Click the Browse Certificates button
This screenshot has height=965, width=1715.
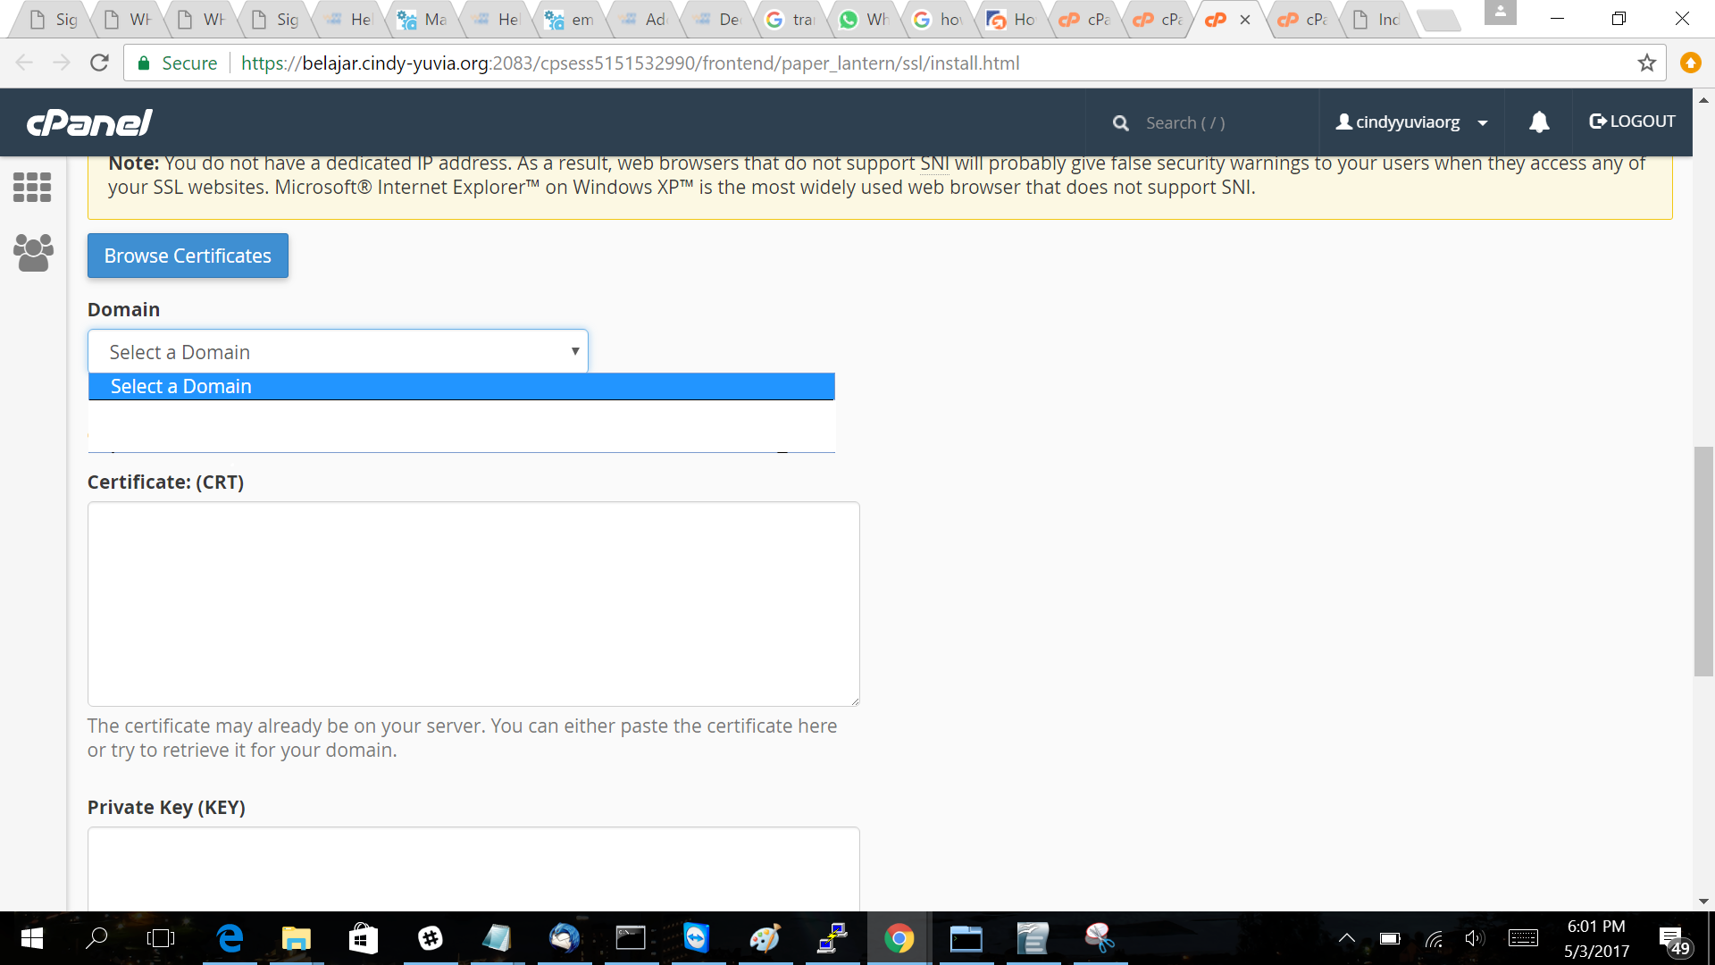coord(188,256)
